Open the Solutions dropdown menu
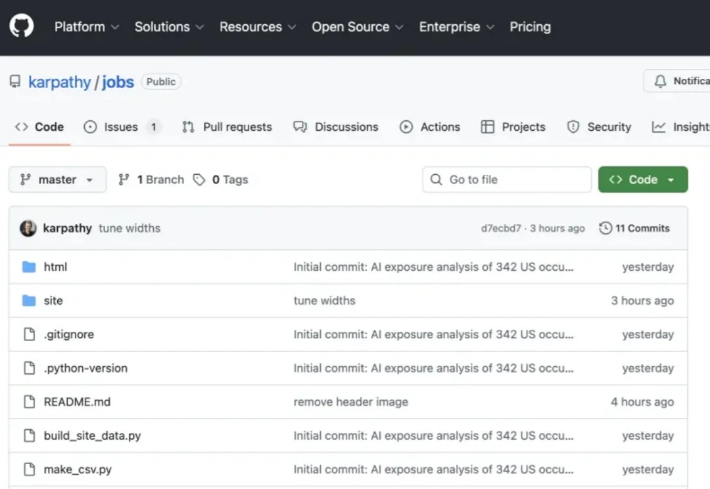The image size is (710, 489). (169, 27)
